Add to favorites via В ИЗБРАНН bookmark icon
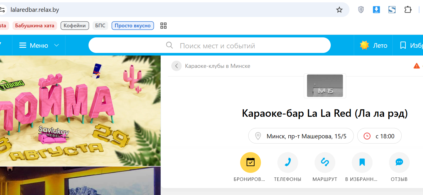The height and width of the screenshot is (195, 423). tap(362, 162)
